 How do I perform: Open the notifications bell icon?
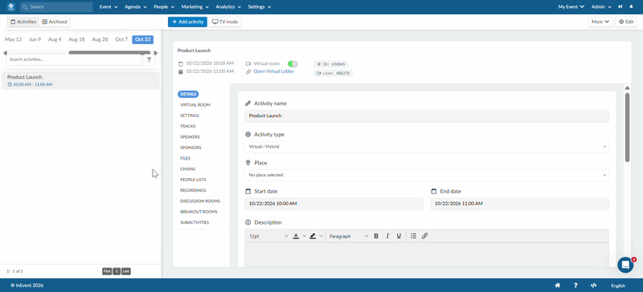click(631, 6)
